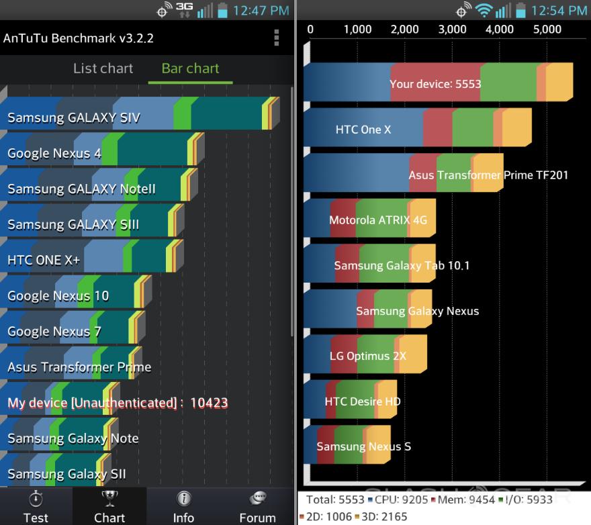Open the Forum chat bubble icon
Image resolution: width=591 pixels, height=525 pixels.
click(257, 499)
